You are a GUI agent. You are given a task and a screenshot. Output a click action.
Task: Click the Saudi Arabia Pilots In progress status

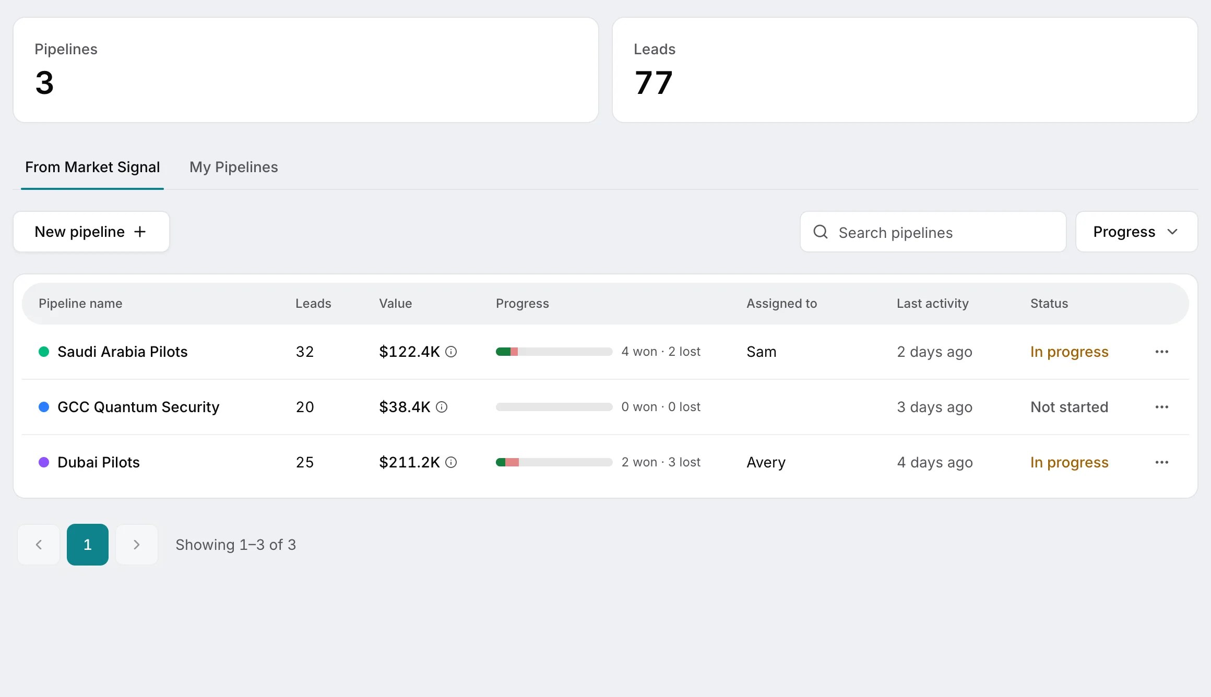(1070, 352)
